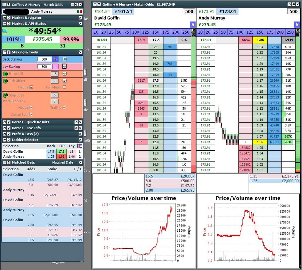302x270 pixels.
Task: Click the Back Staking amount field
Action: 44,59
